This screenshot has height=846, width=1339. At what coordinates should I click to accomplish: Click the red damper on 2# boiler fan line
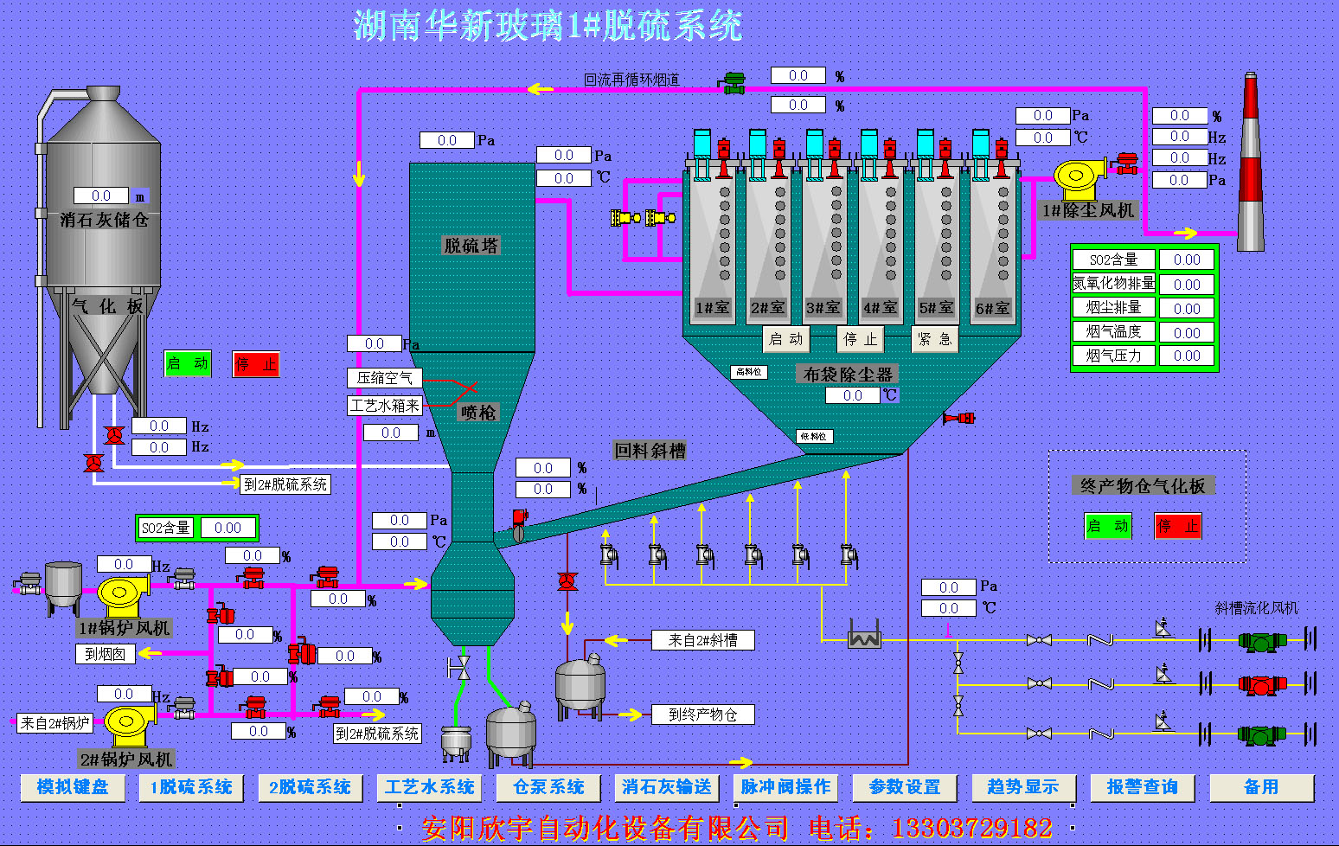coord(254,707)
